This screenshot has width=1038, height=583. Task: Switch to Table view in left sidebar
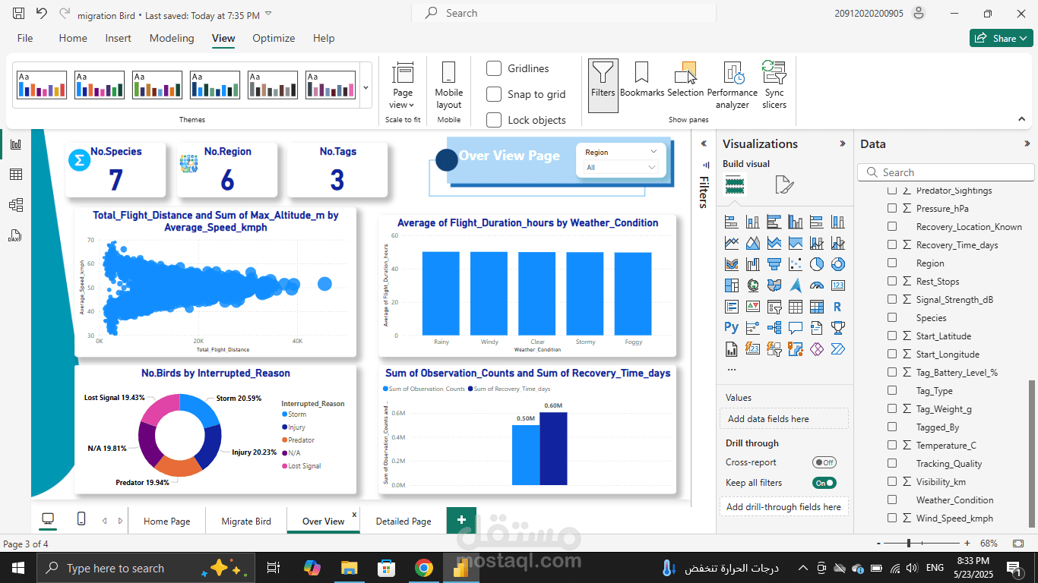[x=15, y=175]
